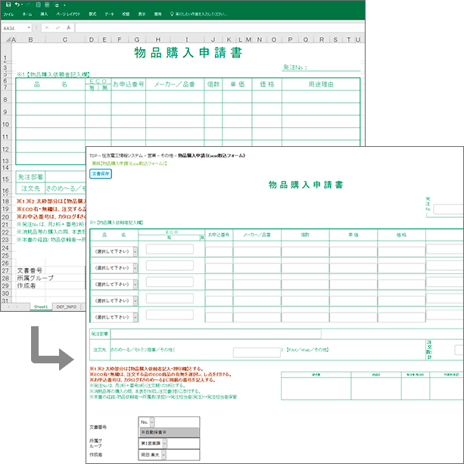The width and height of the screenshot is (464, 464).
Task: Click the first row 単価 field
Action: [353, 251]
